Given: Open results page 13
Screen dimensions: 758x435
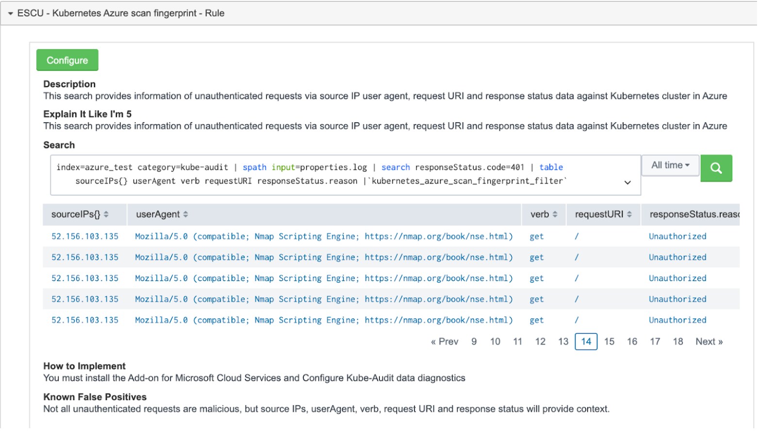Looking at the screenshot, I should point(563,341).
